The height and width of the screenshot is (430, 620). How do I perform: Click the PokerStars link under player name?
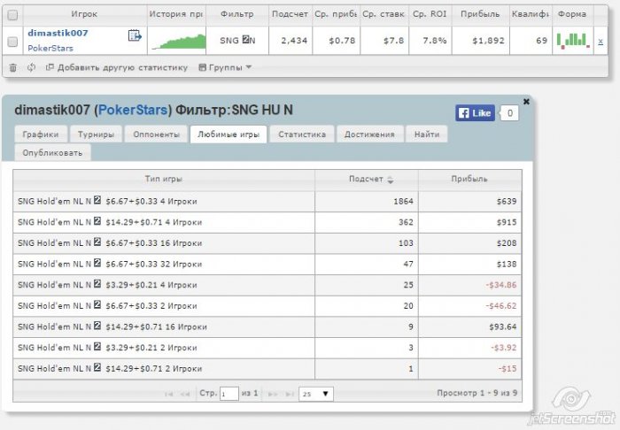tap(50, 48)
